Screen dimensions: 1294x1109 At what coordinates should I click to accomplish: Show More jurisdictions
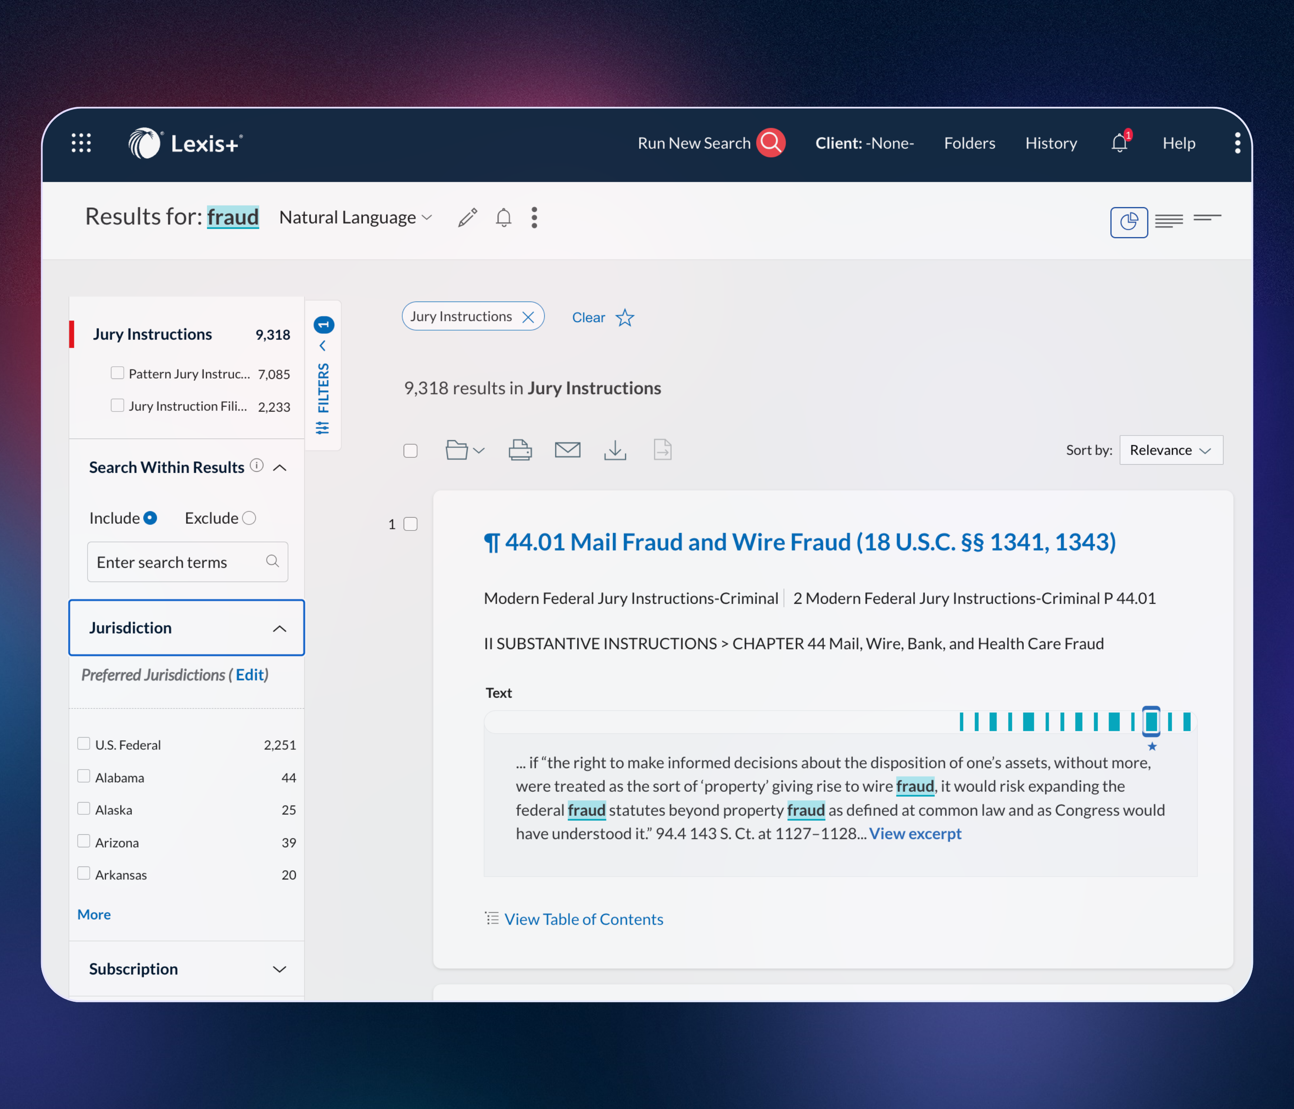94,914
